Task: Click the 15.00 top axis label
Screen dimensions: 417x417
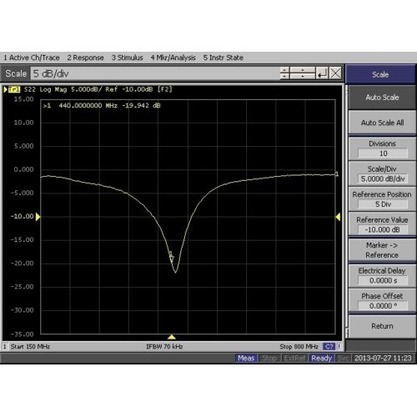Action: 23,99
